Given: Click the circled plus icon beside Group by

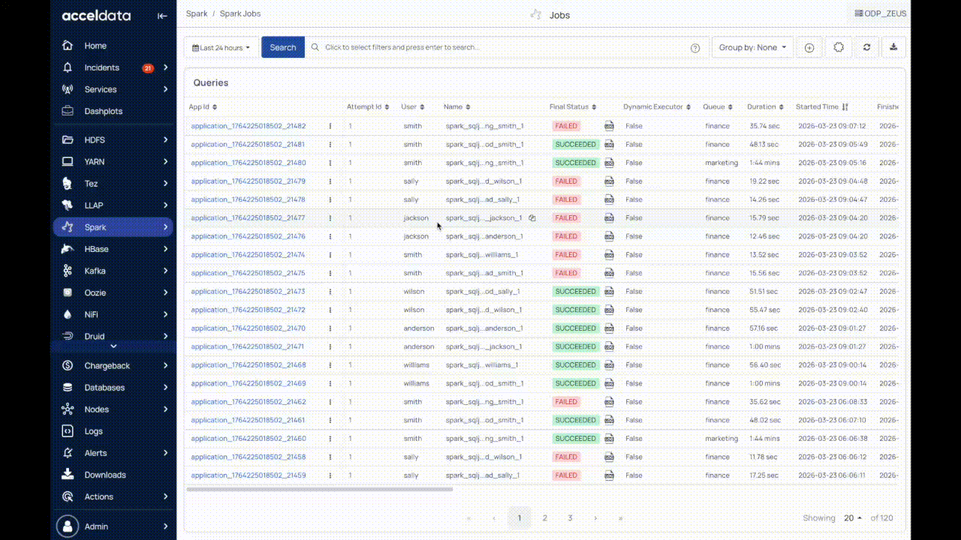Looking at the screenshot, I should coord(809,47).
